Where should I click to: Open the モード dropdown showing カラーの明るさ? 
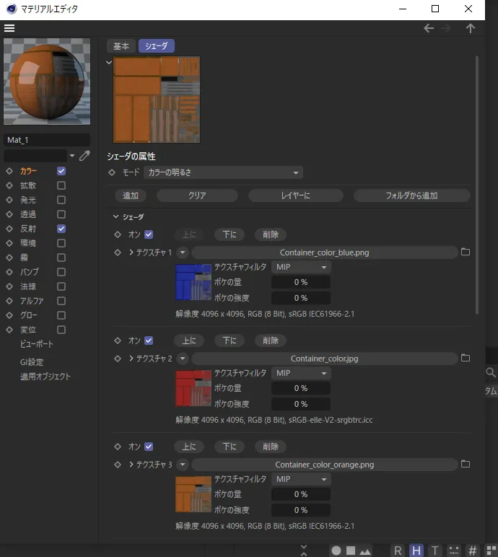coord(223,172)
